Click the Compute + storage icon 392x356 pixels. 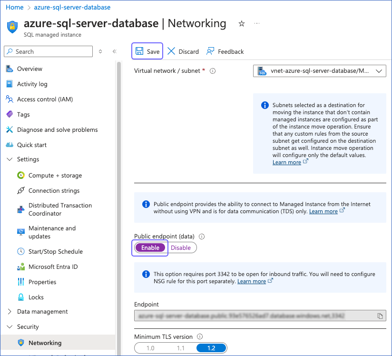click(x=21, y=175)
